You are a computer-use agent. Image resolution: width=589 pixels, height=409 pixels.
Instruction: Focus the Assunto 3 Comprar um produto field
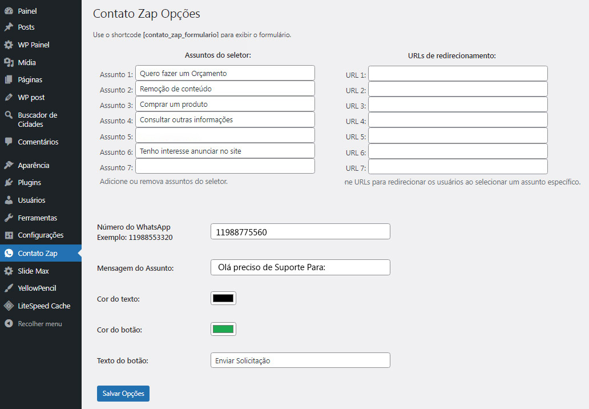pos(225,104)
